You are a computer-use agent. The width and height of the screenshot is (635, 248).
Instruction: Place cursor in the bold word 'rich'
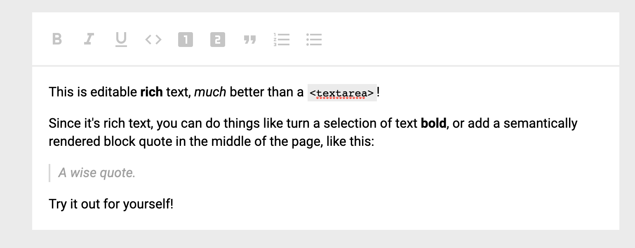coord(151,92)
